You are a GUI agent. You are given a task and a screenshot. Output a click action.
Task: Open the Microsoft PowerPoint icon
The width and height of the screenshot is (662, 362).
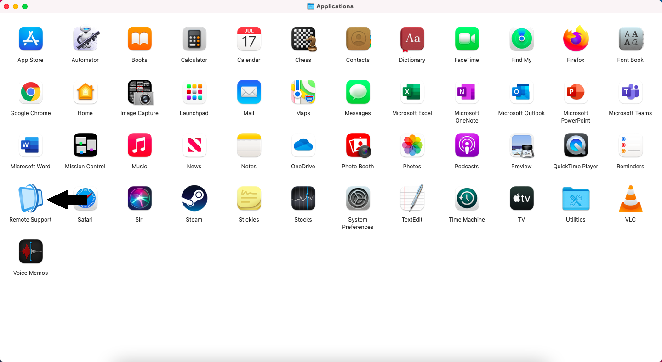click(576, 92)
